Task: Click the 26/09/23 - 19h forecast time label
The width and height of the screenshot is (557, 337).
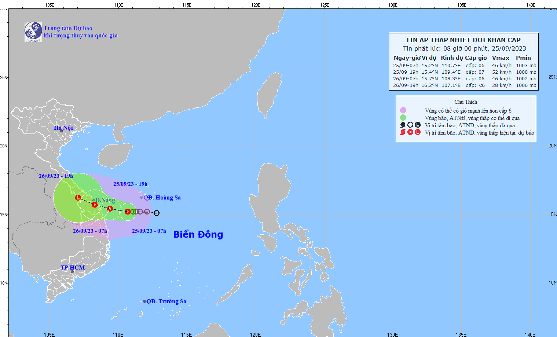Action: pos(56,176)
